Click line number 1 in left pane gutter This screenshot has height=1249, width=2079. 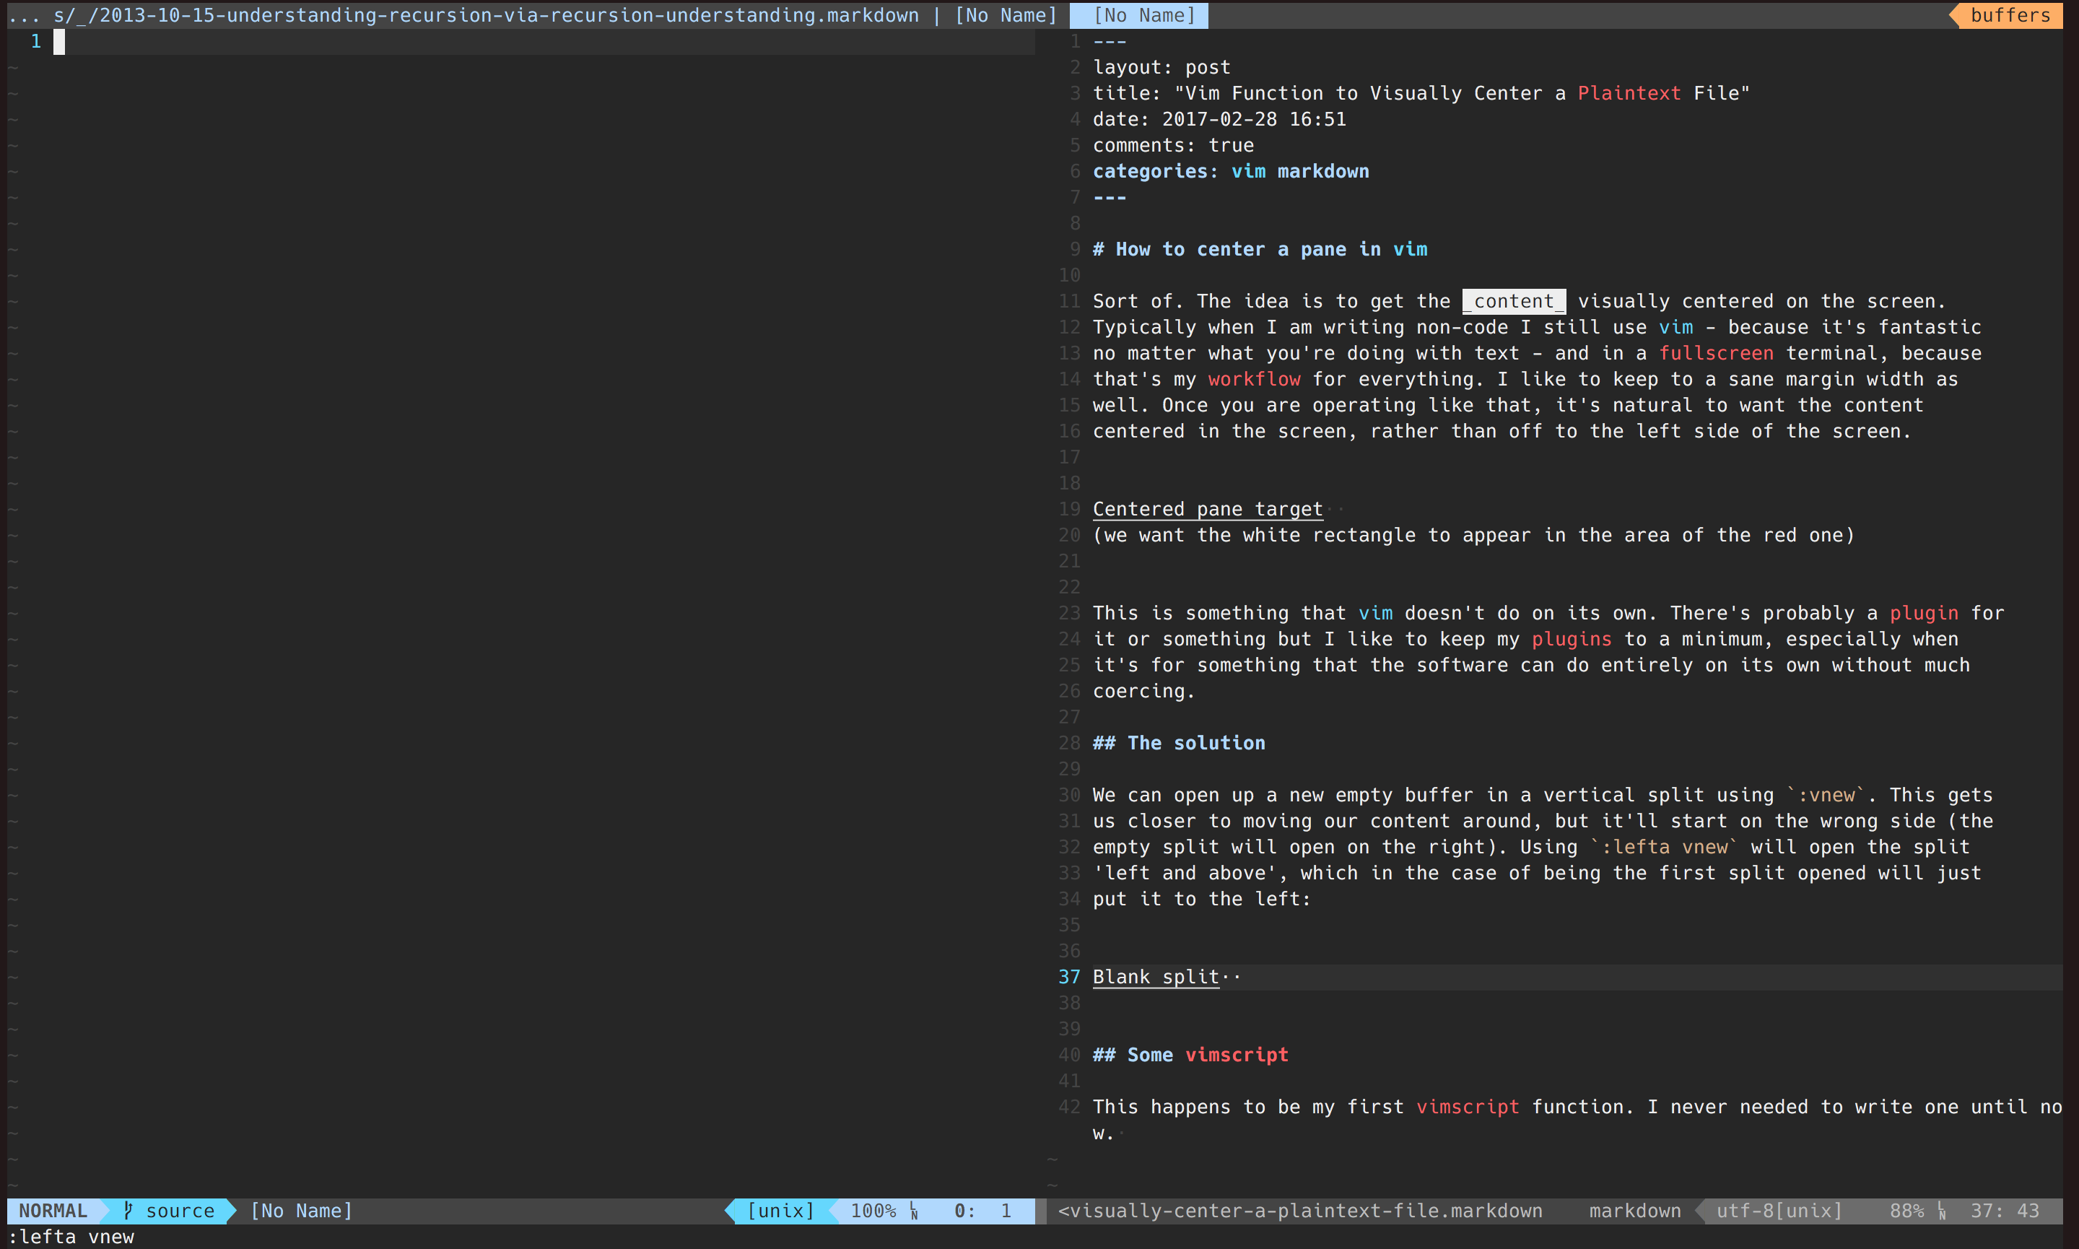tap(35, 41)
